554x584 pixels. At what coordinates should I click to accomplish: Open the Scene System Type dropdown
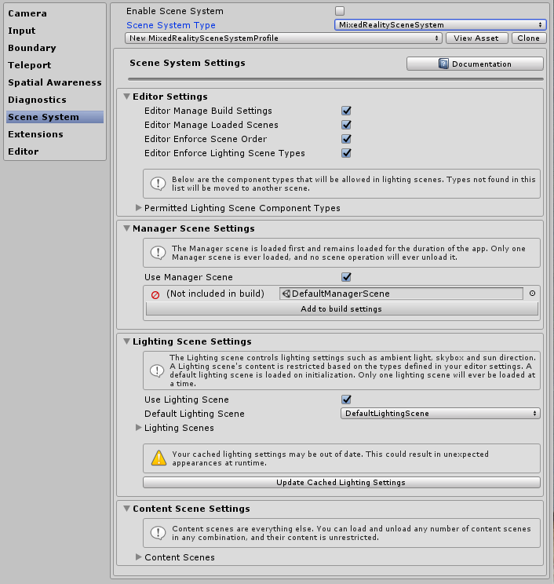point(440,25)
